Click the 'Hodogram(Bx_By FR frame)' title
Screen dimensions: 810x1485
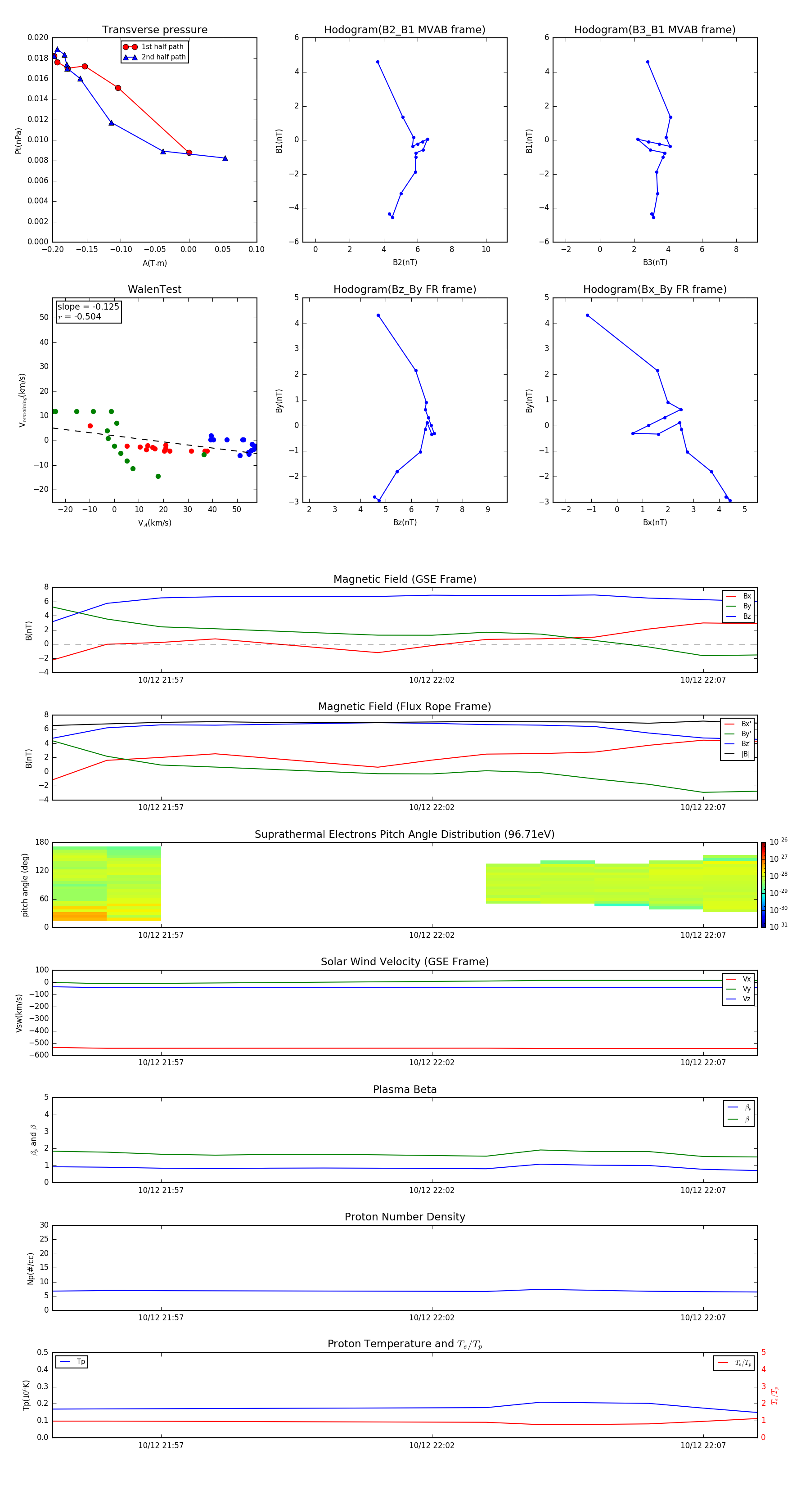coord(655,289)
